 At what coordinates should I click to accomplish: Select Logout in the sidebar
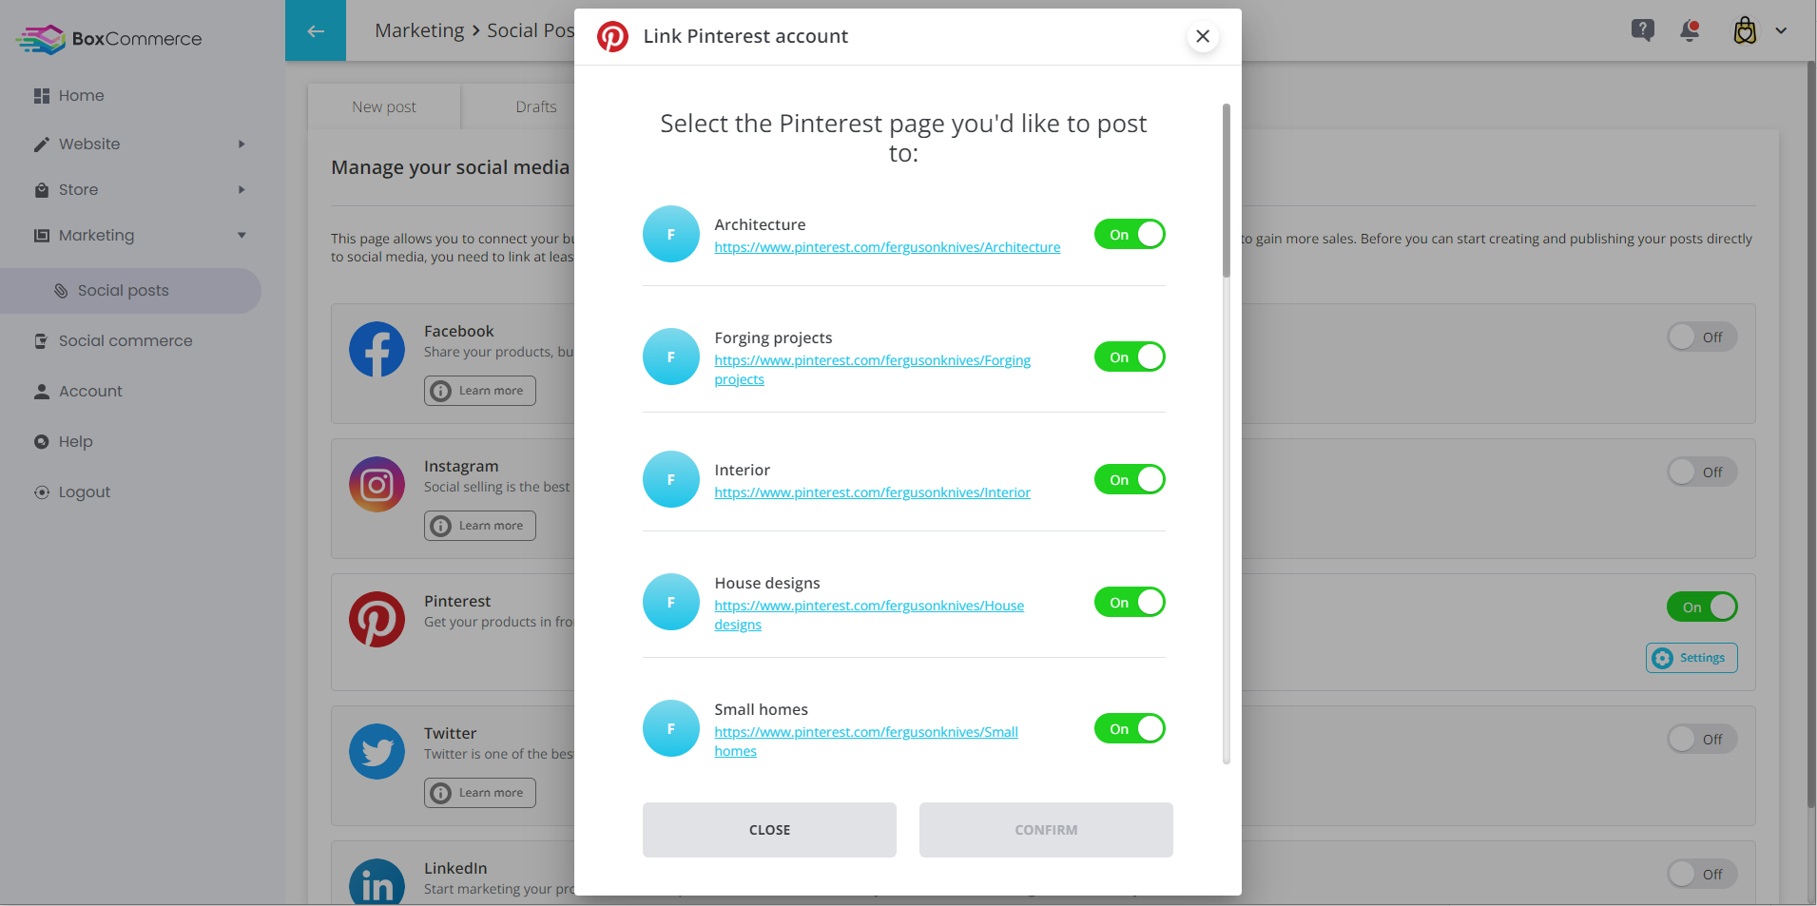[85, 492]
